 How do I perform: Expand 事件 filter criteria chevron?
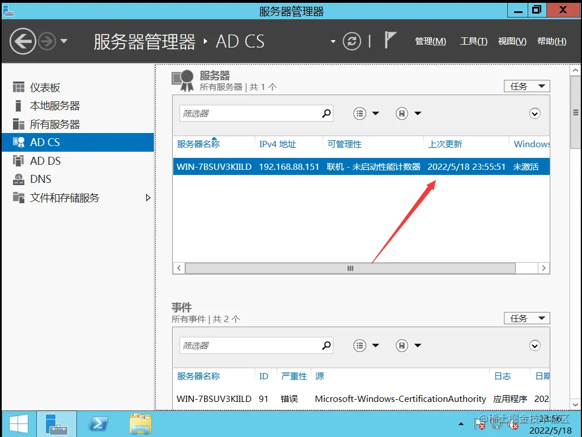coord(535,346)
